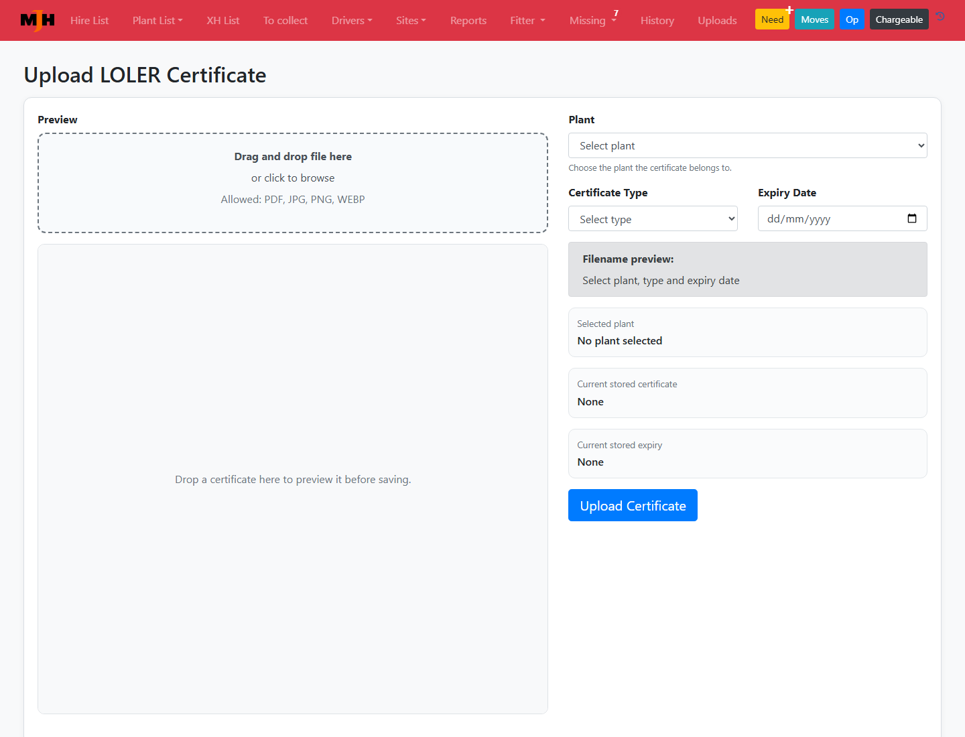Click the Drag and drop file zone
The width and height of the screenshot is (965, 737).
click(x=293, y=183)
